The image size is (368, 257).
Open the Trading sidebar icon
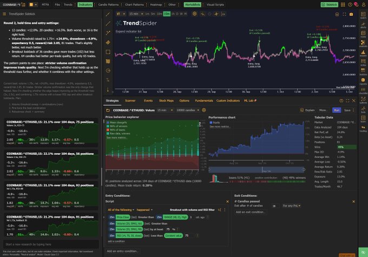coord(363,128)
